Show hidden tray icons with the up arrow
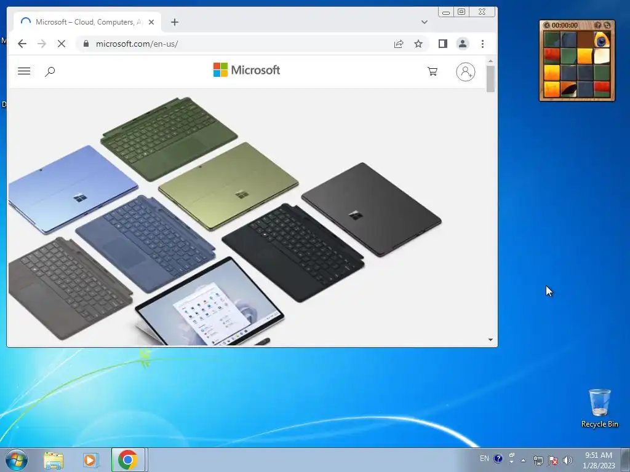The height and width of the screenshot is (472, 630). [523, 460]
